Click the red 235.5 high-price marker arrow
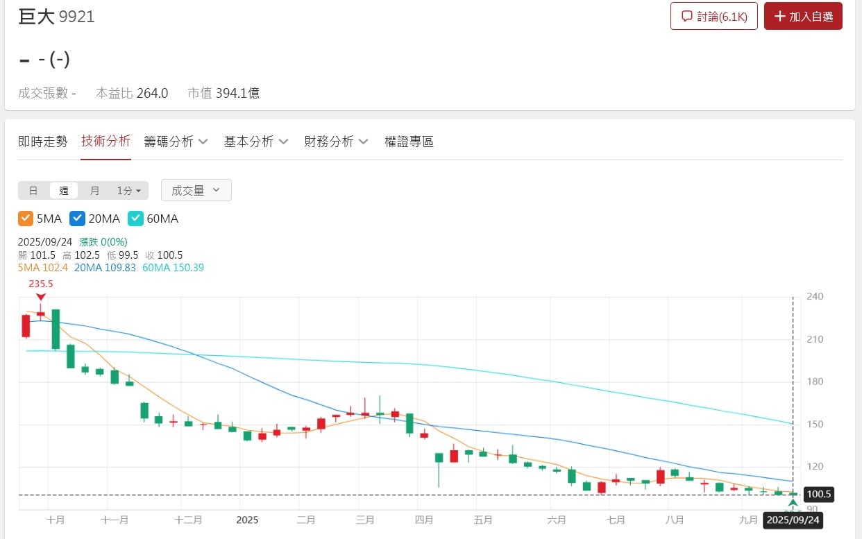This screenshot has width=862, height=539. 41,297
